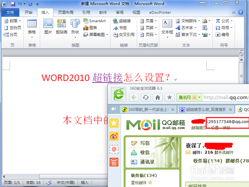The height and width of the screenshot is (187, 249).
Task: Expand the Symbol (符号) dropdown arrow
Action: point(232,28)
